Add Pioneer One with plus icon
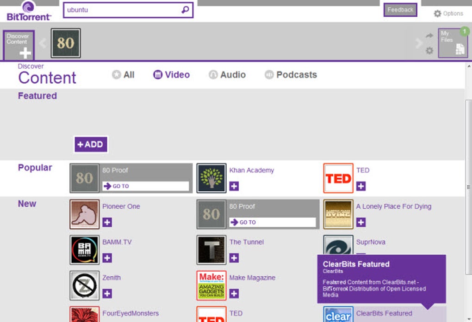472x322 pixels. [x=107, y=222]
